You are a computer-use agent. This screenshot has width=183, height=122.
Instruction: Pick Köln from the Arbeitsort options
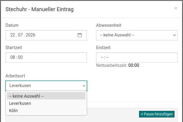(x=46, y=111)
